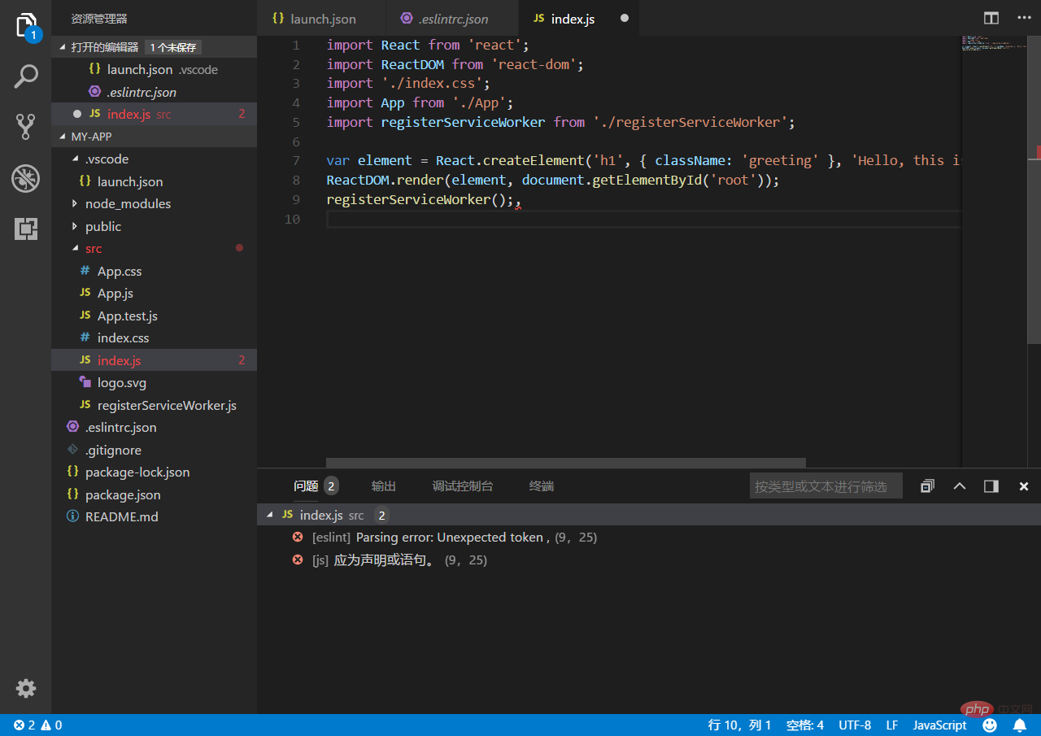This screenshot has height=736, width=1041.
Task: Click the errors count in the status bar
Action: click(24, 725)
